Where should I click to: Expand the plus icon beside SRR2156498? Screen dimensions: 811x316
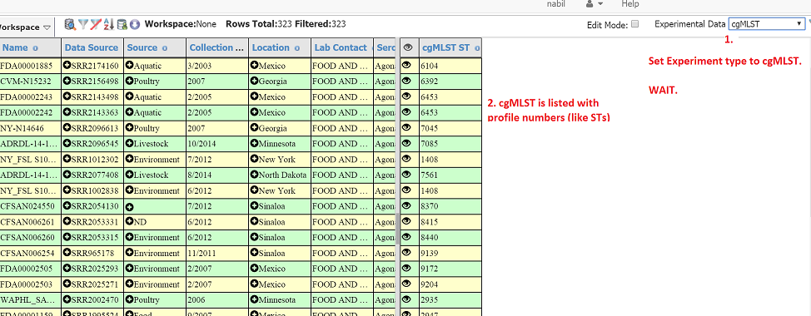[67, 81]
